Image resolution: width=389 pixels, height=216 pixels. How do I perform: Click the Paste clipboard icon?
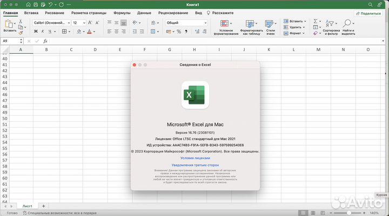pyautogui.click(x=9, y=24)
